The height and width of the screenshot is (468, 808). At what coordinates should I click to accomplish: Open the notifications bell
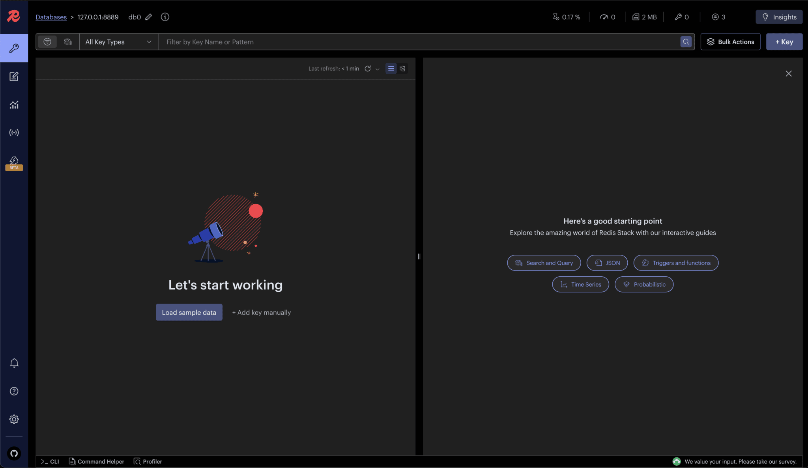pyautogui.click(x=14, y=363)
